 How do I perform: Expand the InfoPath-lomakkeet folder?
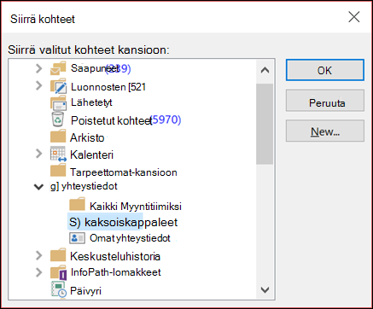click(39, 272)
